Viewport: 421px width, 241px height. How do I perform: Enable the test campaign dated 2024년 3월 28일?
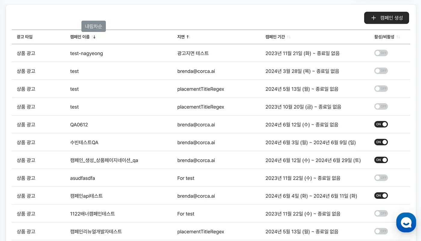(x=381, y=71)
